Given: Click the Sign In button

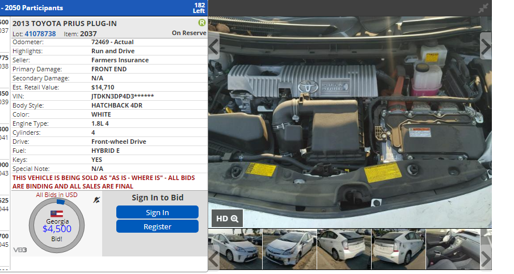Looking at the screenshot, I should (157, 212).
